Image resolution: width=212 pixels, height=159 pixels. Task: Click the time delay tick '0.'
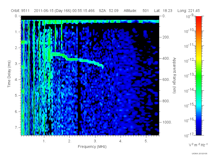point(16,16)
